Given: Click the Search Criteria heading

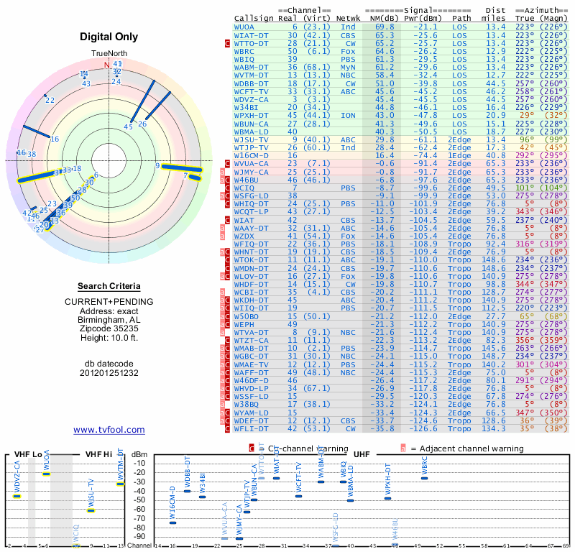Looking at the screenshot, I should tap(109, 286).
